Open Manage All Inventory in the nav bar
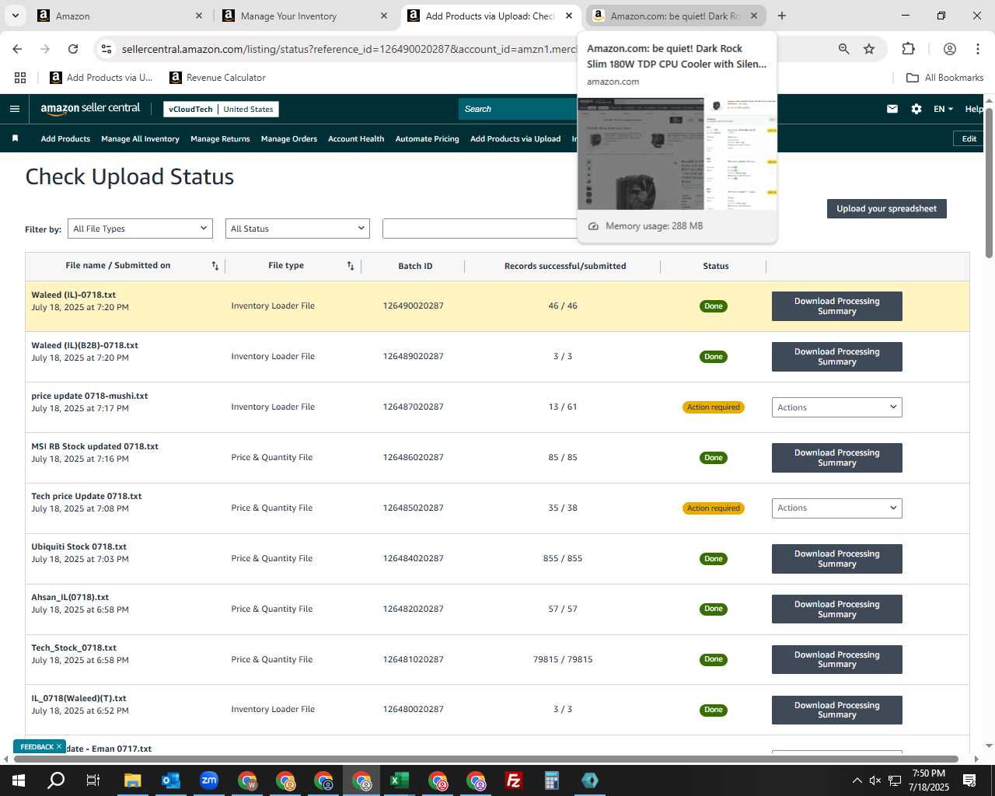 click(x=140, y=139)
